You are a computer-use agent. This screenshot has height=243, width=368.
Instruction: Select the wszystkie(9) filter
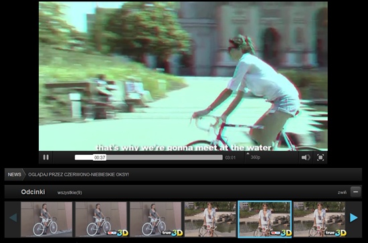(70, 193)
